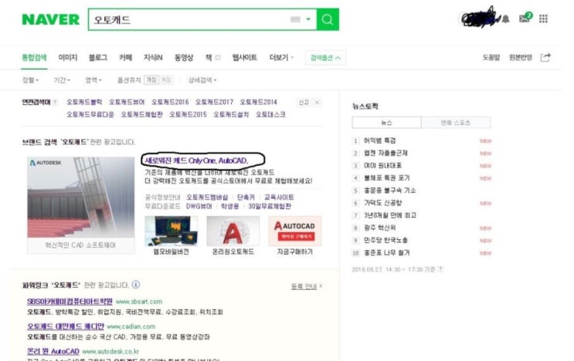Click related search 오토캐드뷰어

127,103
